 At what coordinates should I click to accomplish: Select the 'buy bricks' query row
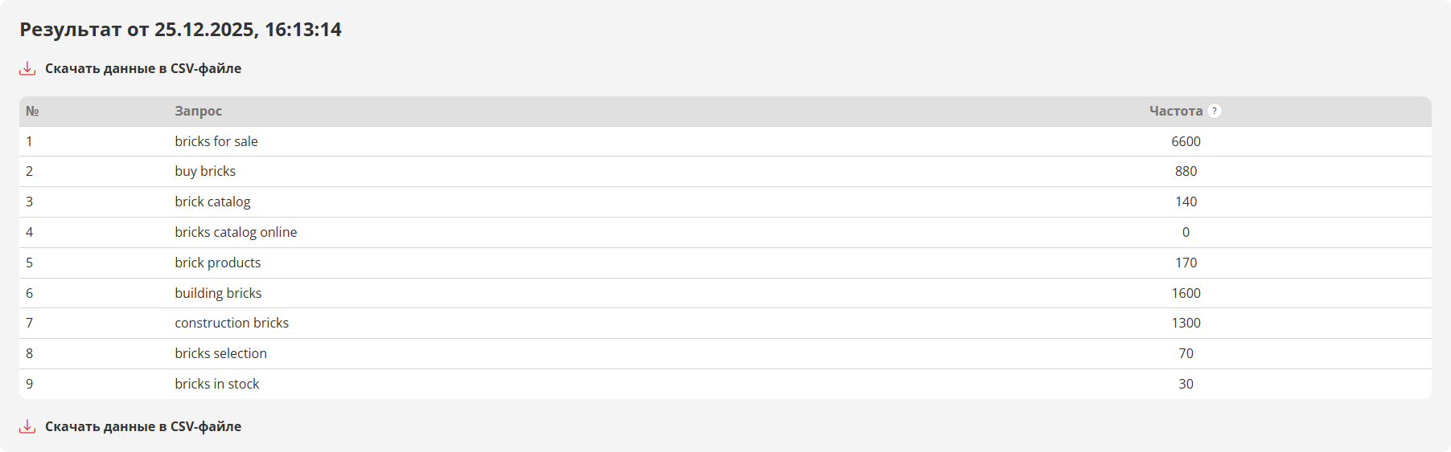[205, 171]
